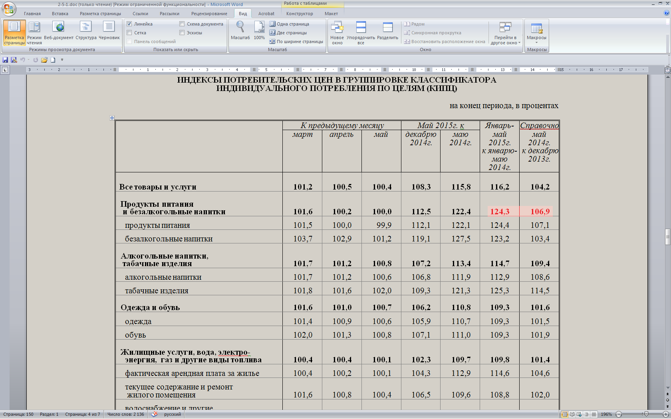Switch to Веб-документ view
This screenshot has height=419, width=671.
pos(59,30)
